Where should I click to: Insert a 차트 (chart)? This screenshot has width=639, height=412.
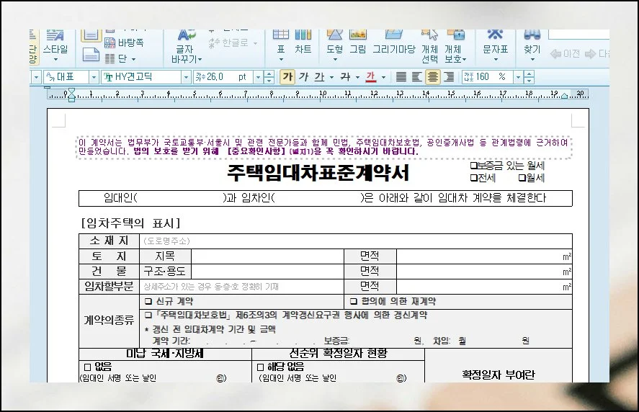pyautogui.click(x=303, y=42)
